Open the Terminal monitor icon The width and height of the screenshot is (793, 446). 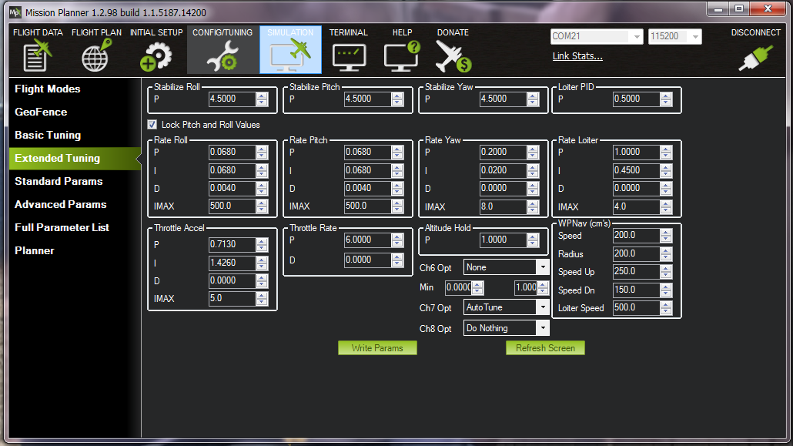point(349,57)
